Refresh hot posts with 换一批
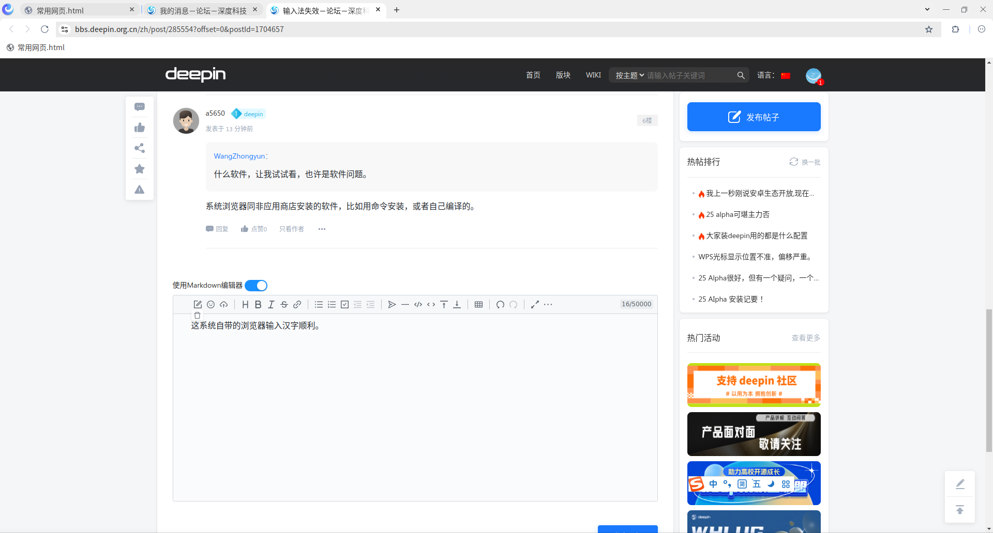Screen dimensions: 993x533 click(805, 162)
